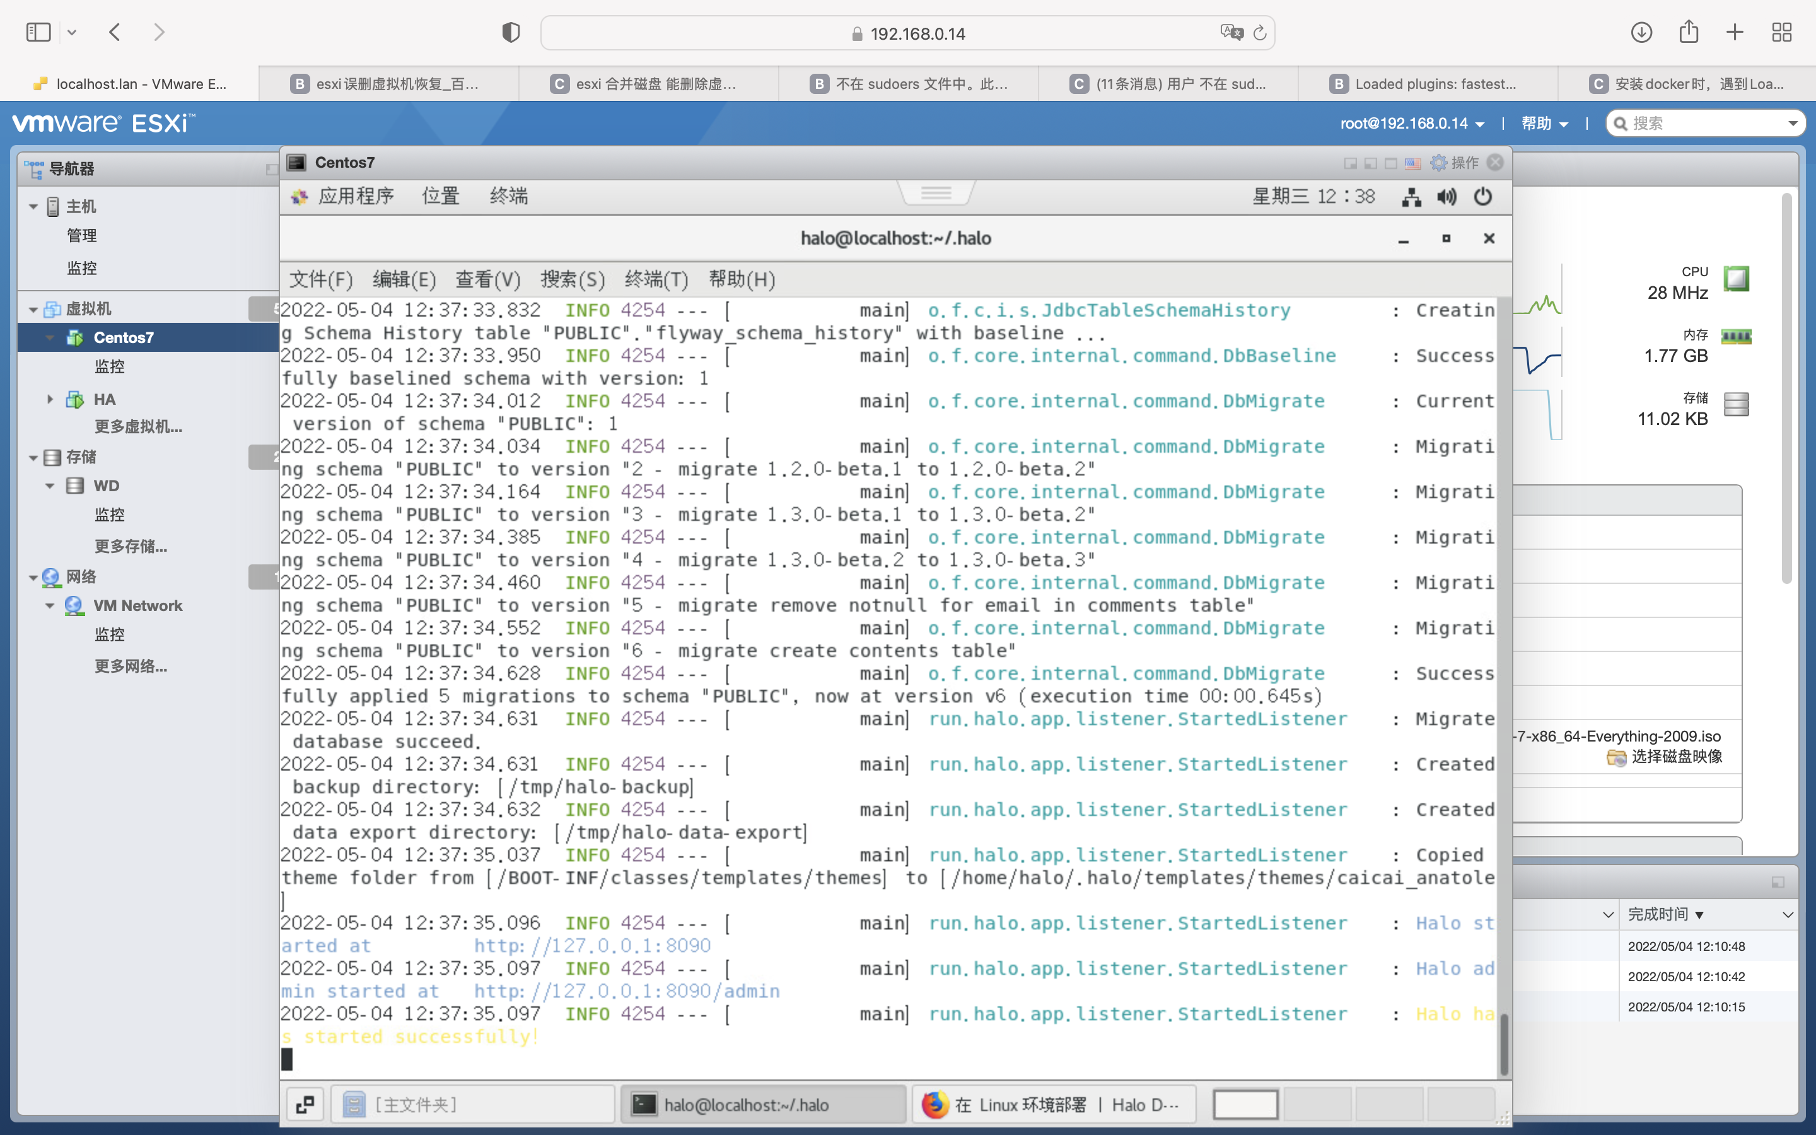Screen dimensions: 1816x1135
Task: Open terminal 搜索(S) menu
Action: 573,279
